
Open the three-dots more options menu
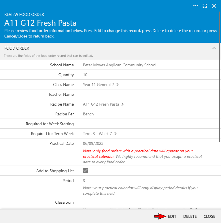coord(196,6)
